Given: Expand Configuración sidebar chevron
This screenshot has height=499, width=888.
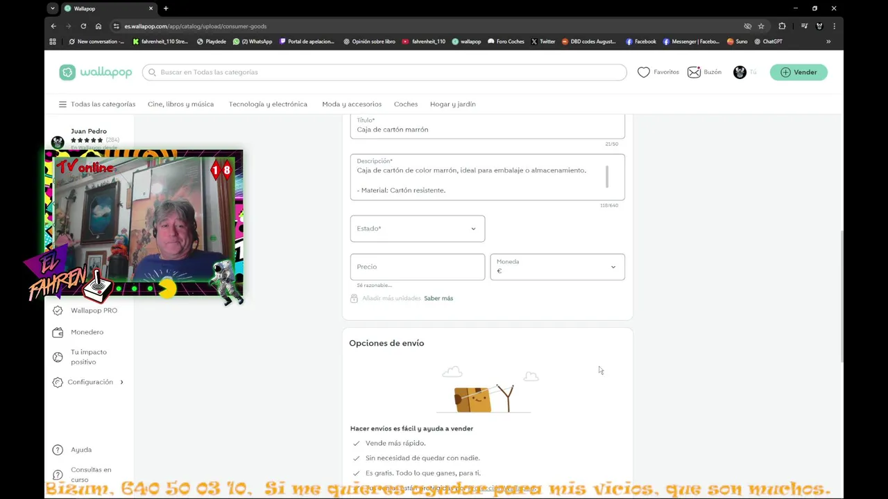Looking at the screenshot, I should click(x=121, y=382).
